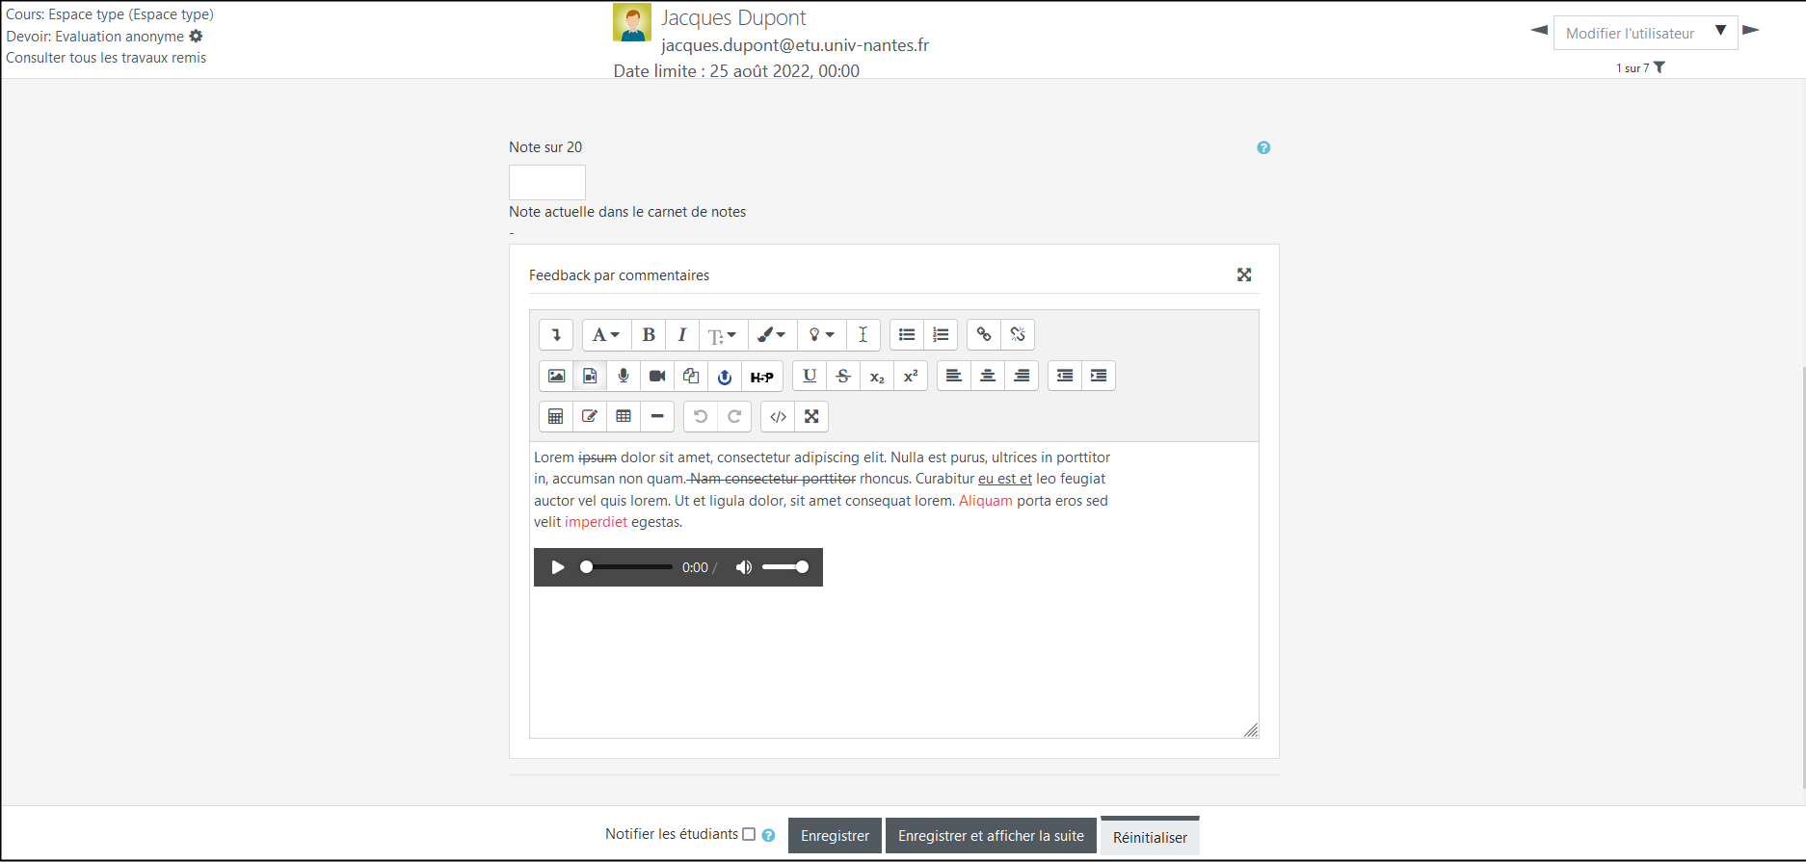The image size is (1806, 862).
Task: Click the H5P insert icon
Action: 761,377
